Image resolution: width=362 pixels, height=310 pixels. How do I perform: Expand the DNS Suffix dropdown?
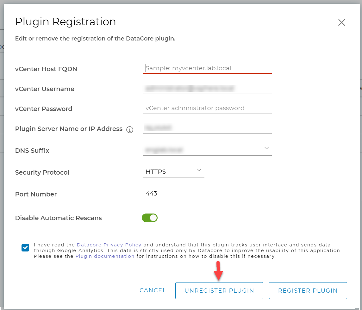[x=266, y=148]
